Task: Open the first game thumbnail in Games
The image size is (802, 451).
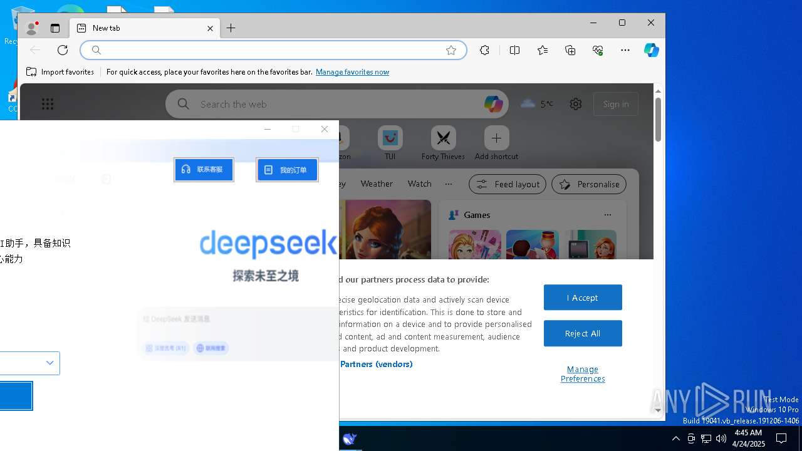Action: click(475, 245)
